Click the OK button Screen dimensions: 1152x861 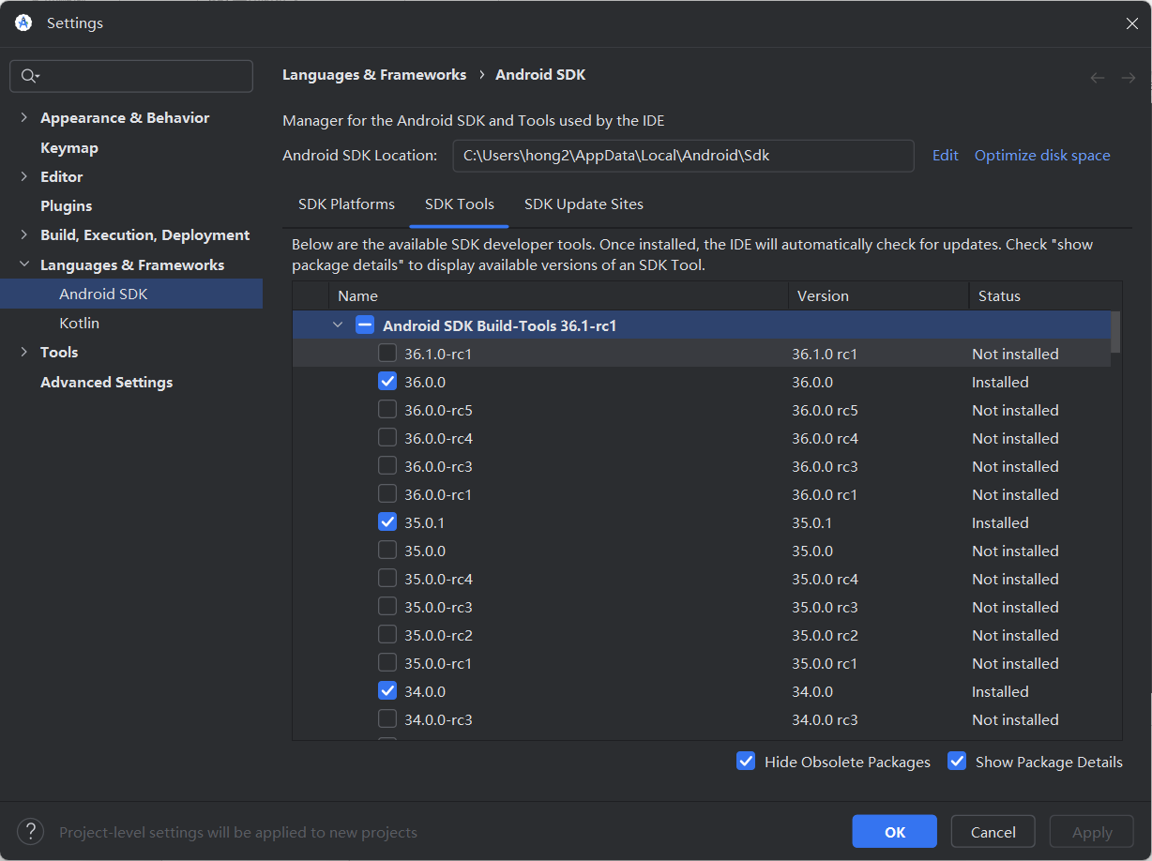(x=895, y=832)
